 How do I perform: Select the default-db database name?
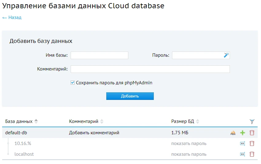(x=16, y=133)
